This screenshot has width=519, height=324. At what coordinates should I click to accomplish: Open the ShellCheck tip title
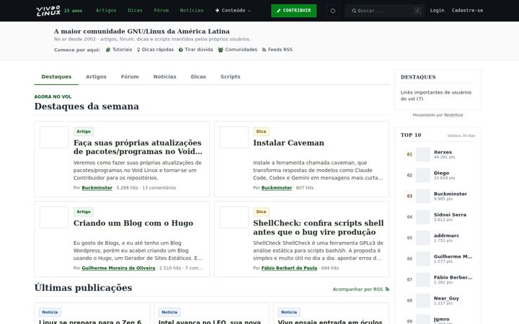319,228
